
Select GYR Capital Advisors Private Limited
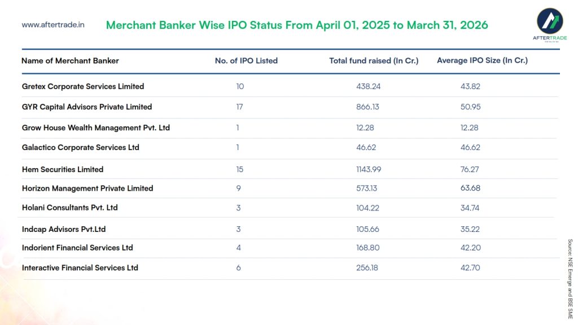pos(87,107)
